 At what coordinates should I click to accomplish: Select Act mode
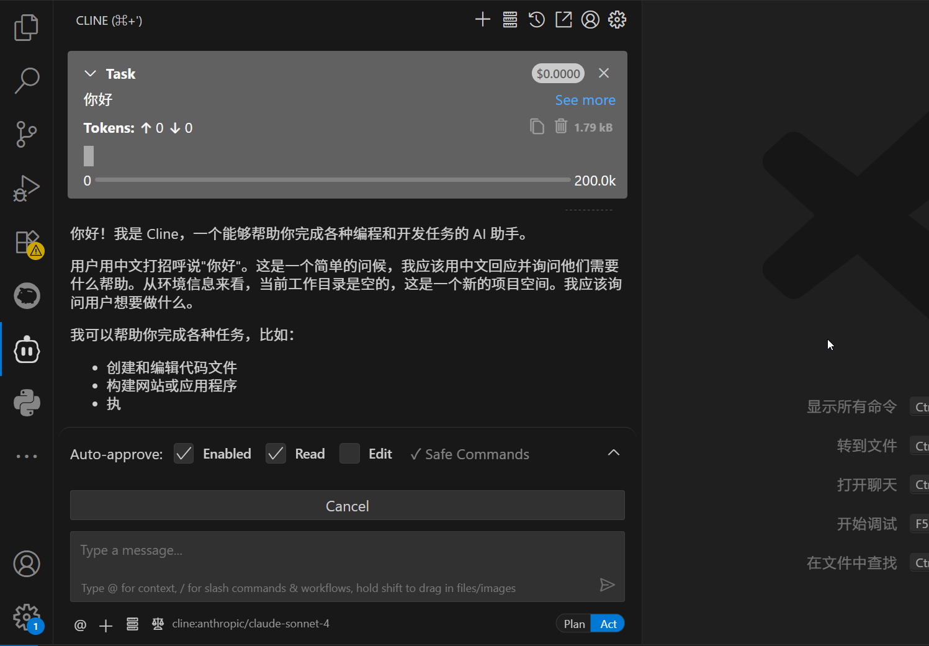[608, 624]
